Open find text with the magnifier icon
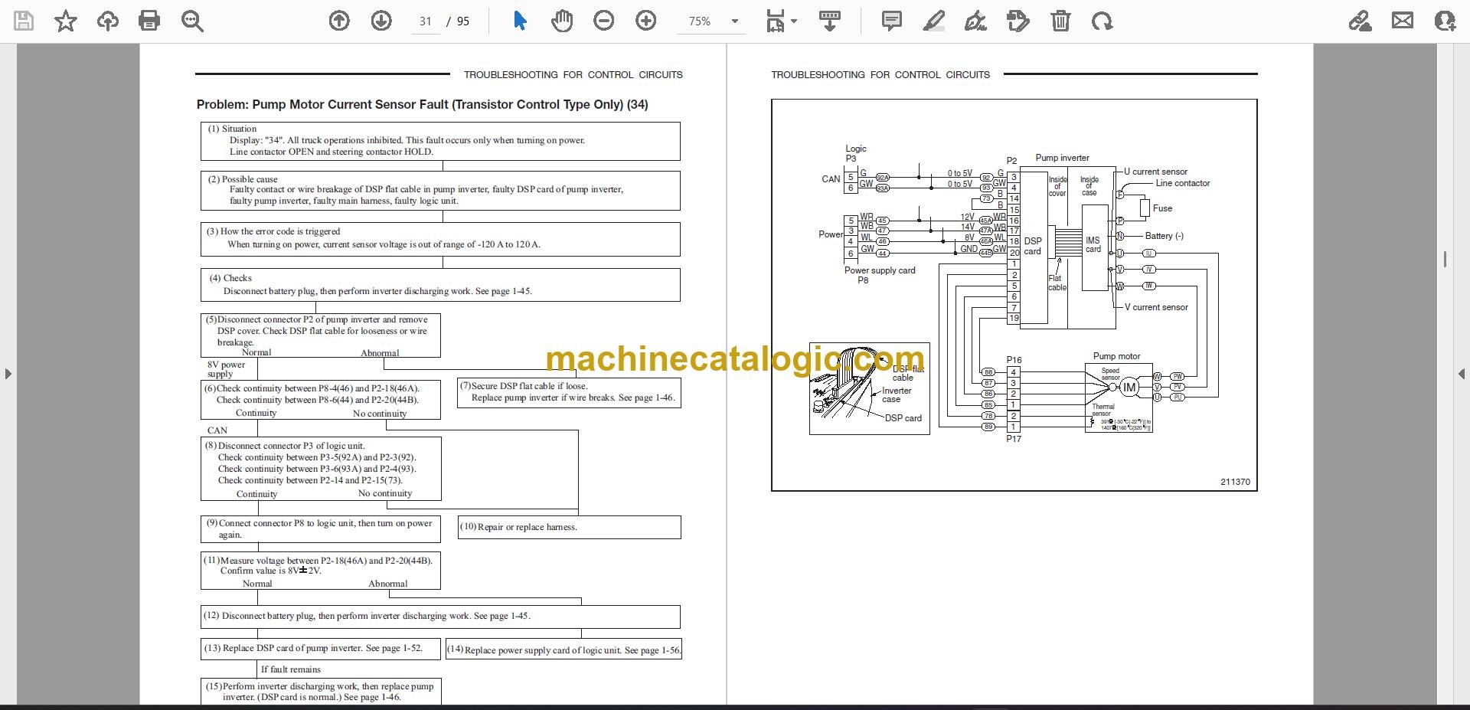Viewport: 1470px width, 710px height. (191, 21)
